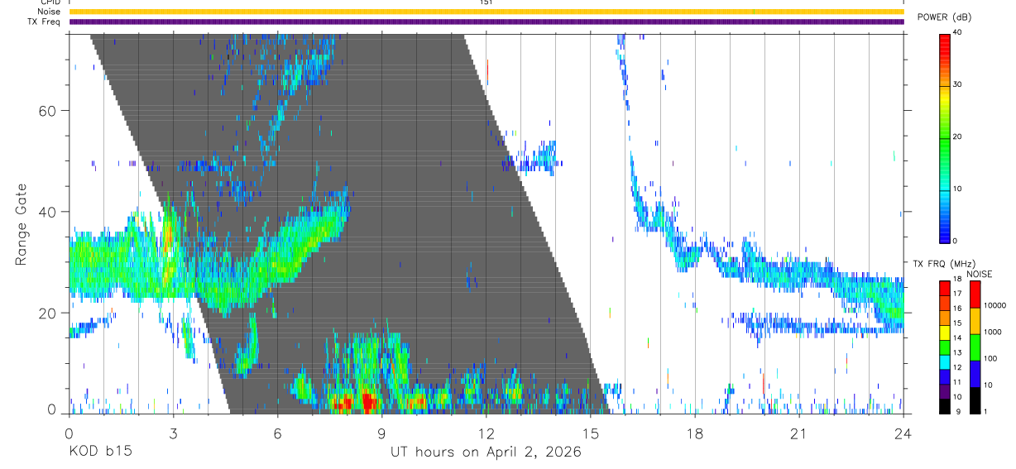Image resolution: width=1016 pixels, height=469 pixels.
Task: Click the 3 tick on the UT hours axis
Action: coord(173,433)
